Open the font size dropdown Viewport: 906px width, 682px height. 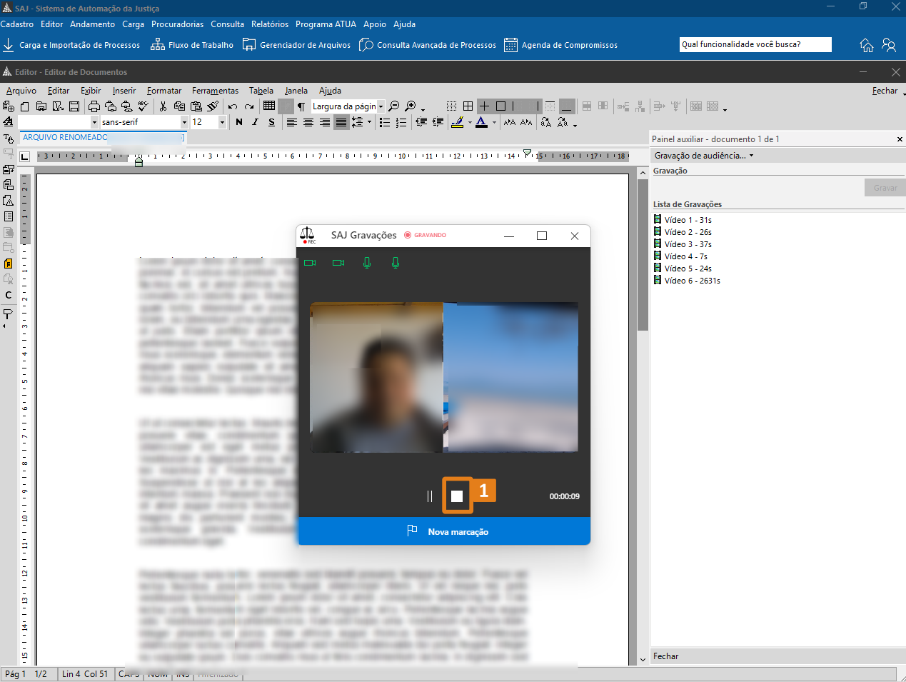tap(222, 122)
